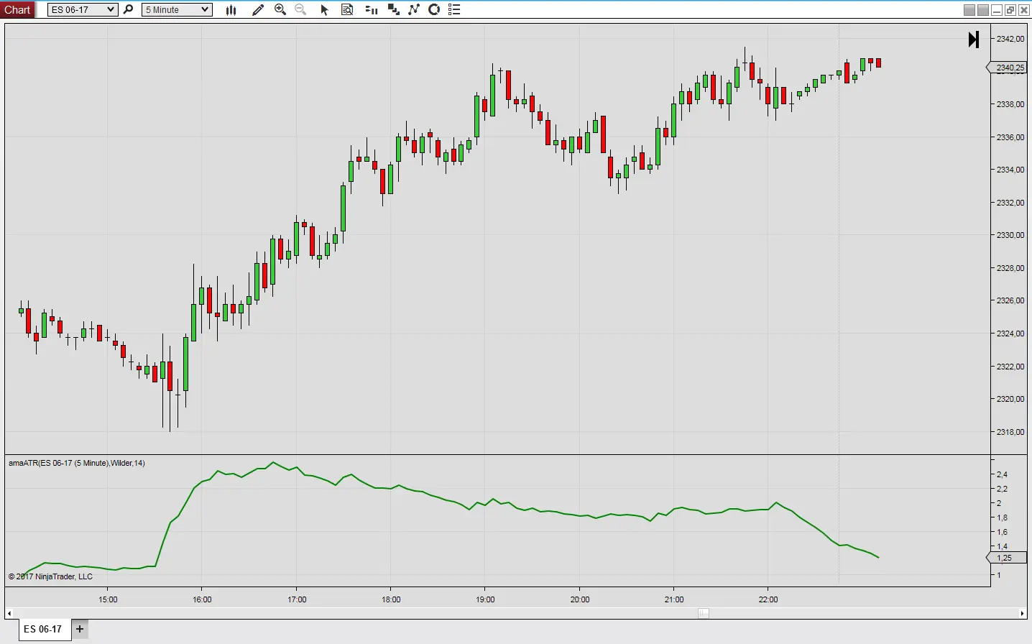Screen dimensions: 1032x644
Task: Jump to latest bar arrow icon
Action: coord(974,40)
